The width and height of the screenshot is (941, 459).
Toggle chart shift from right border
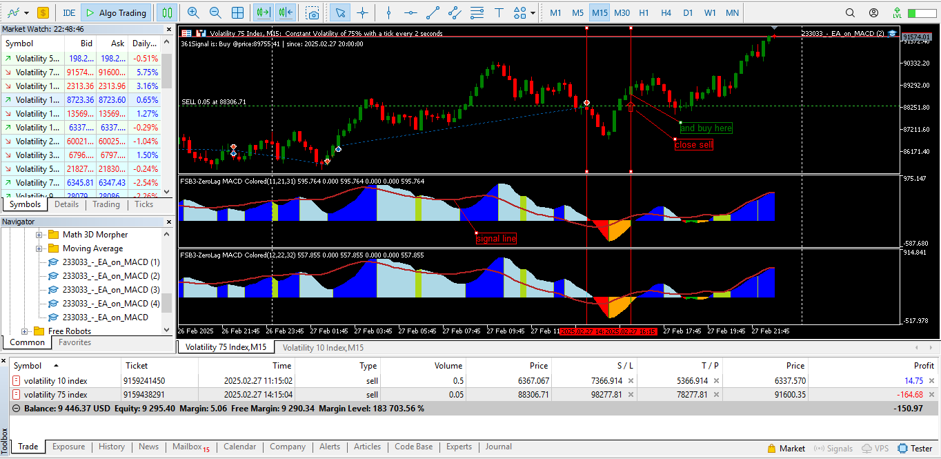286,12
